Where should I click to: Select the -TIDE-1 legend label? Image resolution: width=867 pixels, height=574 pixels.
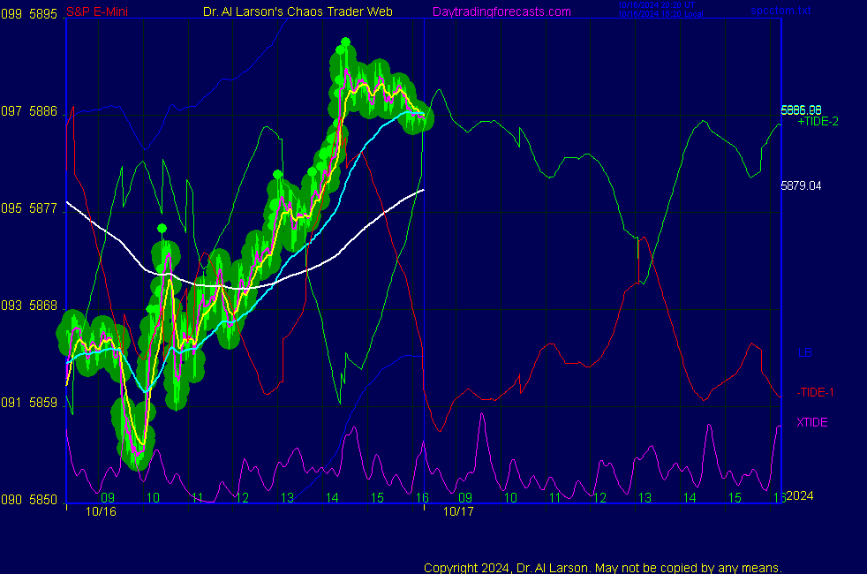[815, 392]
